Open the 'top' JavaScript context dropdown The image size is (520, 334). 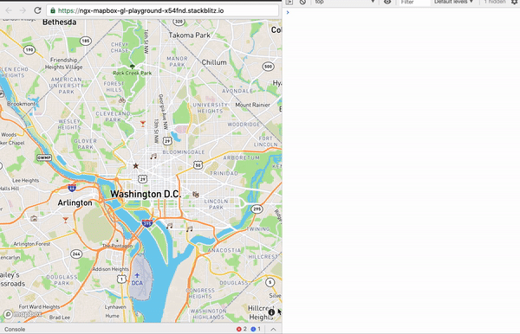[x=345, y=2]
